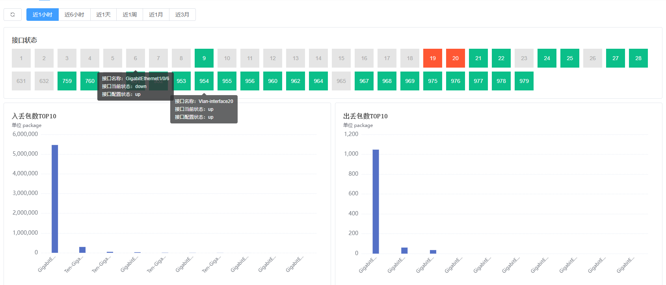Click green interface block 759
666x285 pixels.
[67, 81]
